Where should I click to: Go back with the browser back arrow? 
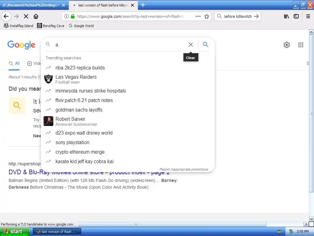click(x=6, y=16)
